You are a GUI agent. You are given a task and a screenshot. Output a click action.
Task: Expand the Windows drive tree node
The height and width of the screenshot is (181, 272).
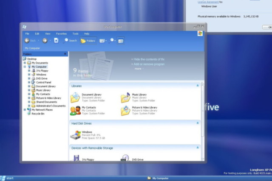point(29,75)
